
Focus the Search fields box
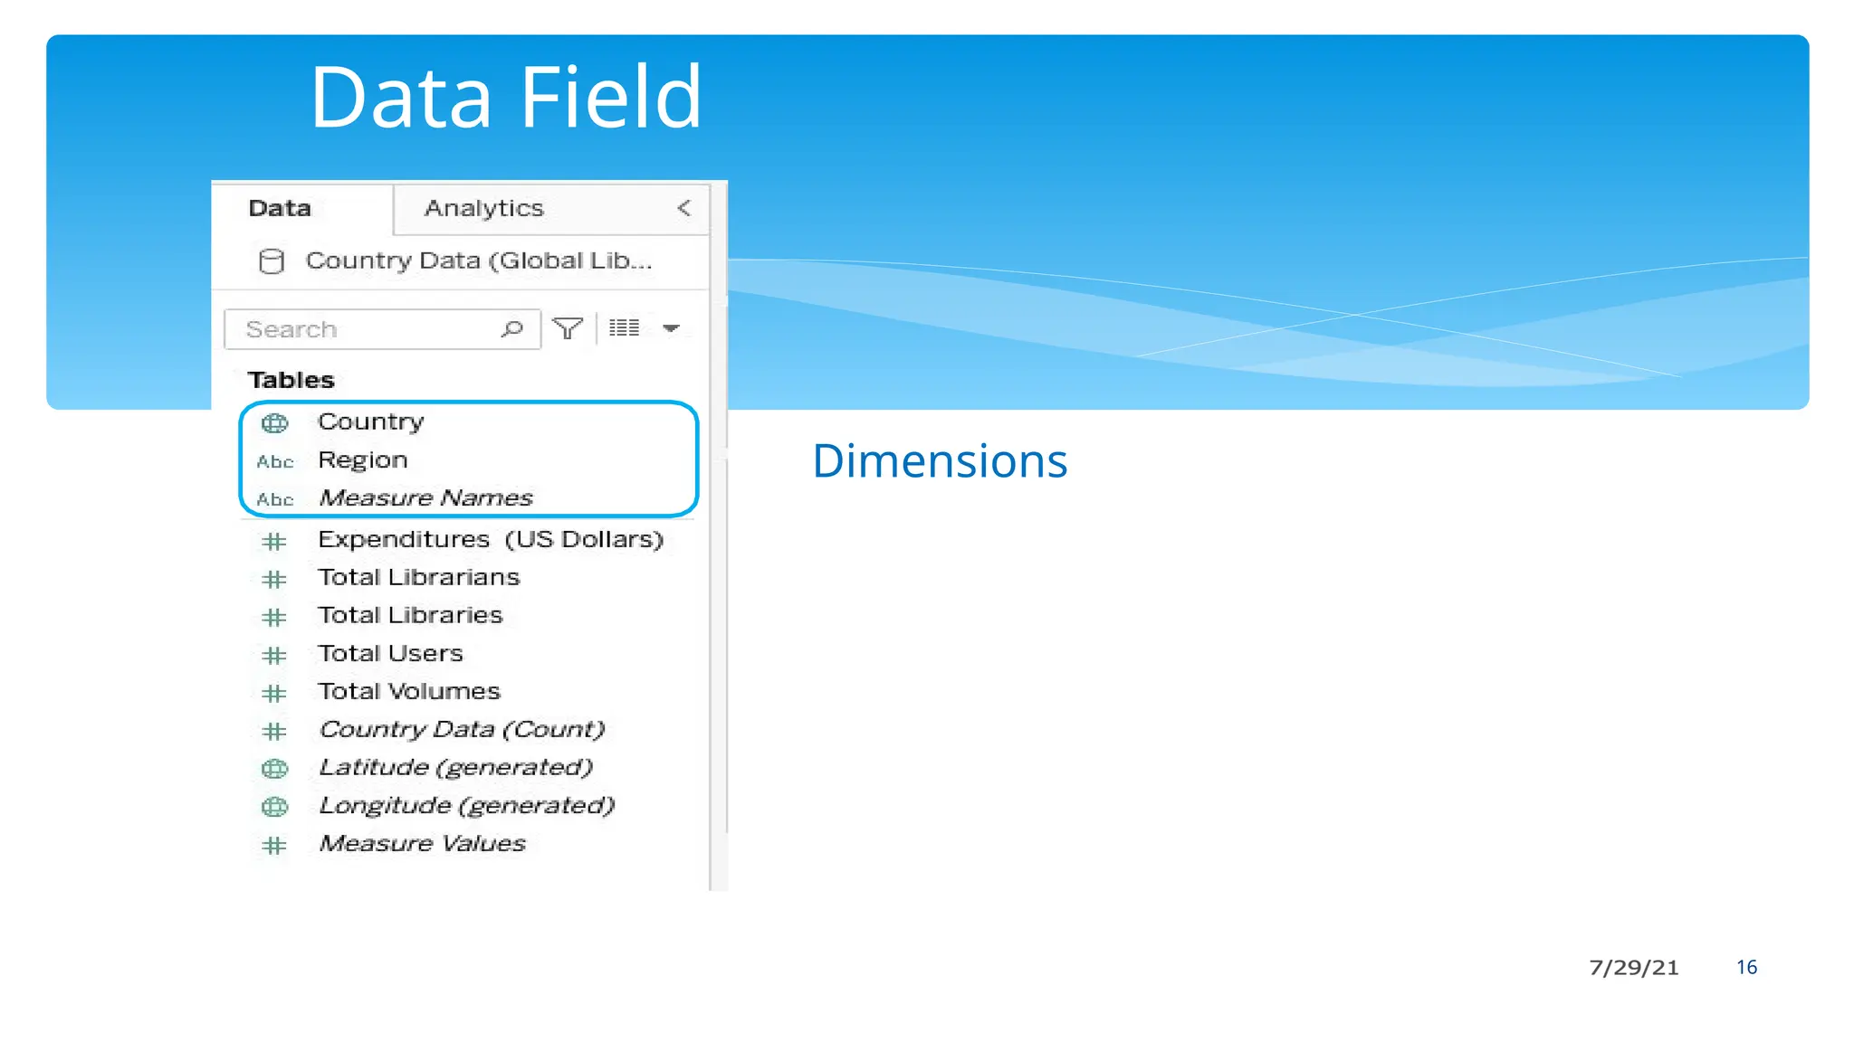[382, 329]
